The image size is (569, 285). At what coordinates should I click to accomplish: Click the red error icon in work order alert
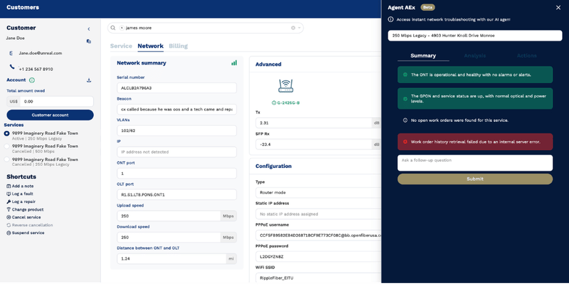[405, 142]
